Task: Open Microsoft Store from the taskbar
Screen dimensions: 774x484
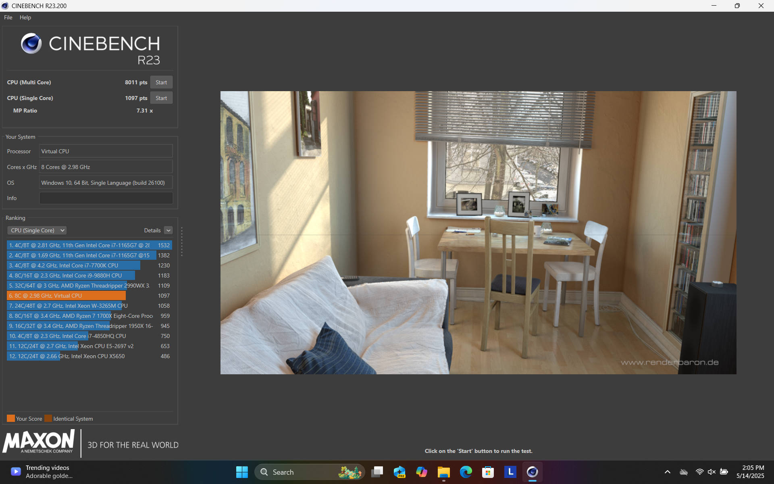Action: [x=488, y=472]
